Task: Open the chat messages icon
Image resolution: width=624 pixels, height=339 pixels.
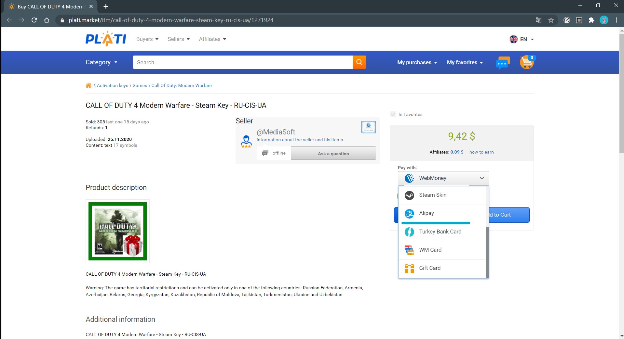Action: pyautogui.click(x=503, y=62)
